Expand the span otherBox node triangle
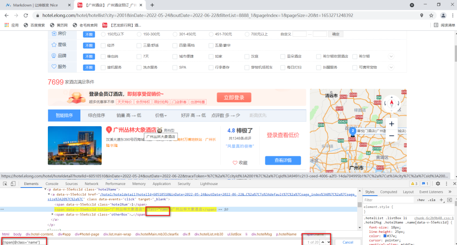 (52, 215)
